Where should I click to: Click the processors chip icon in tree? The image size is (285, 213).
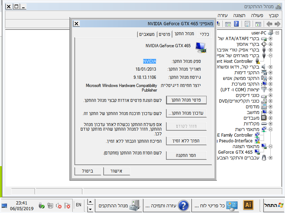264,118
